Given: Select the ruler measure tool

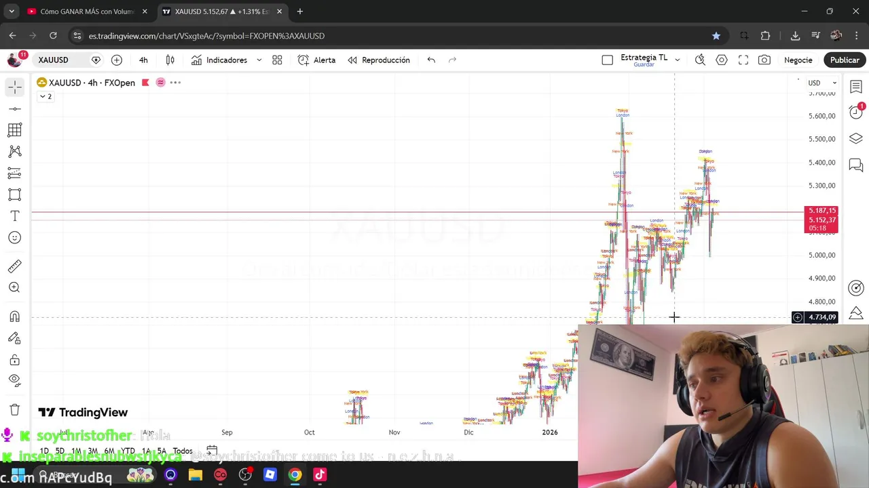Looking at the screenshot, I should pos(14,266).
